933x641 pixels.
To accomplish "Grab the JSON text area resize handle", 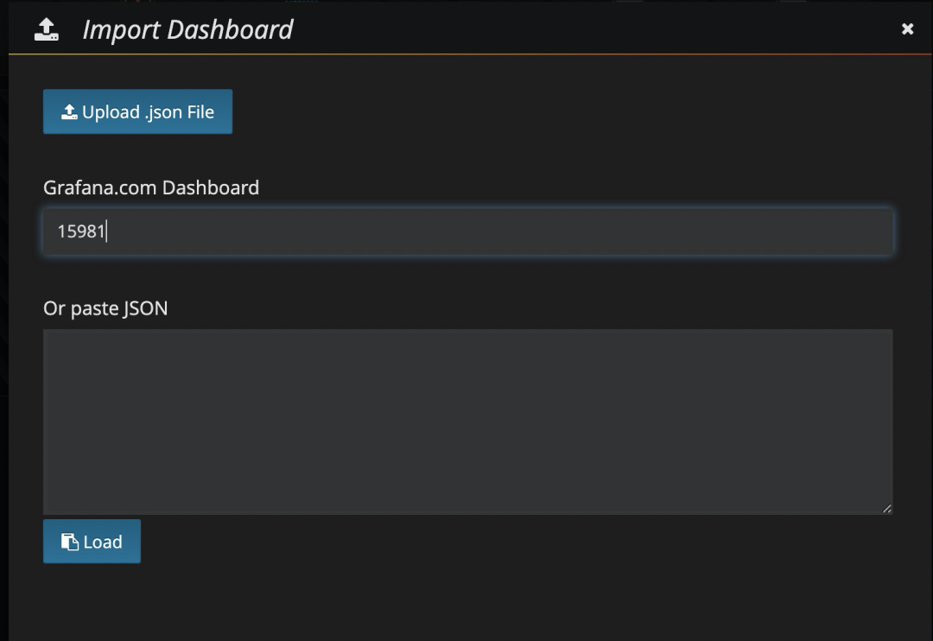I will coord(886,509).
